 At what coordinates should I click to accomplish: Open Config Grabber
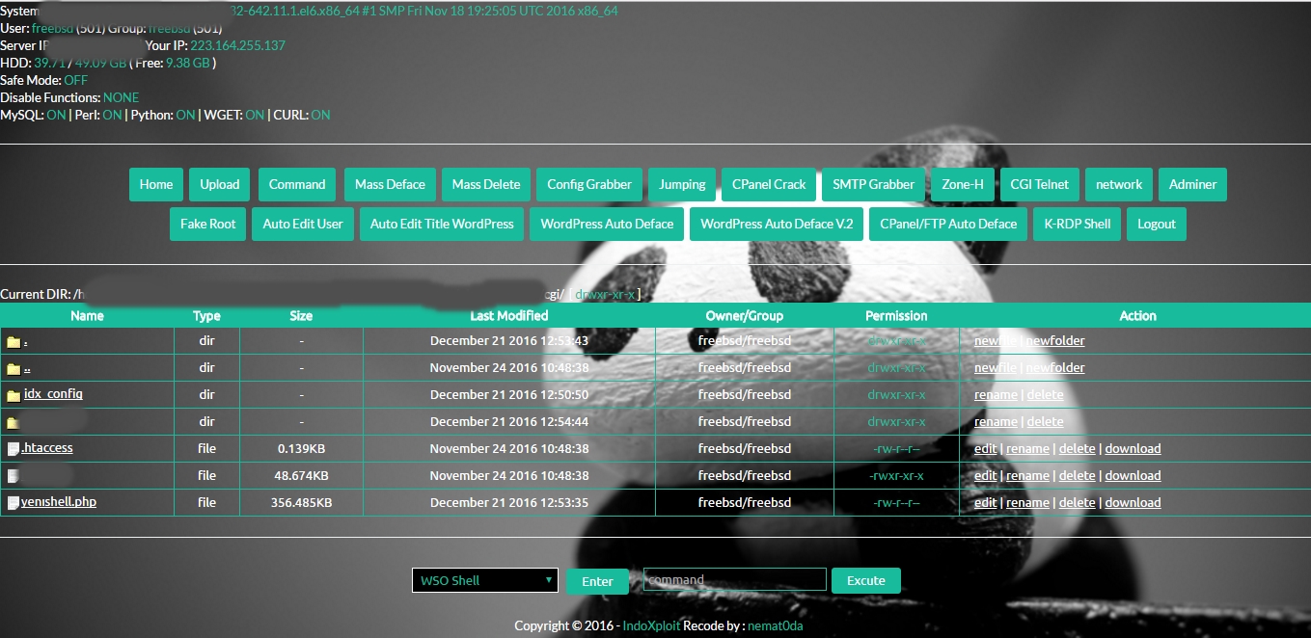(589, 185)
